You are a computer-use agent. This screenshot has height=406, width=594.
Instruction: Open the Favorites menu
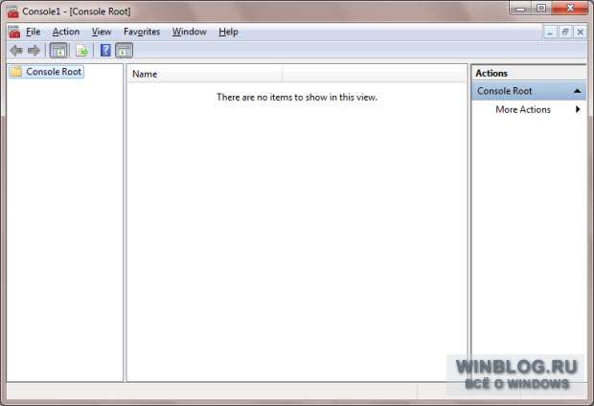tap(142, 32)
